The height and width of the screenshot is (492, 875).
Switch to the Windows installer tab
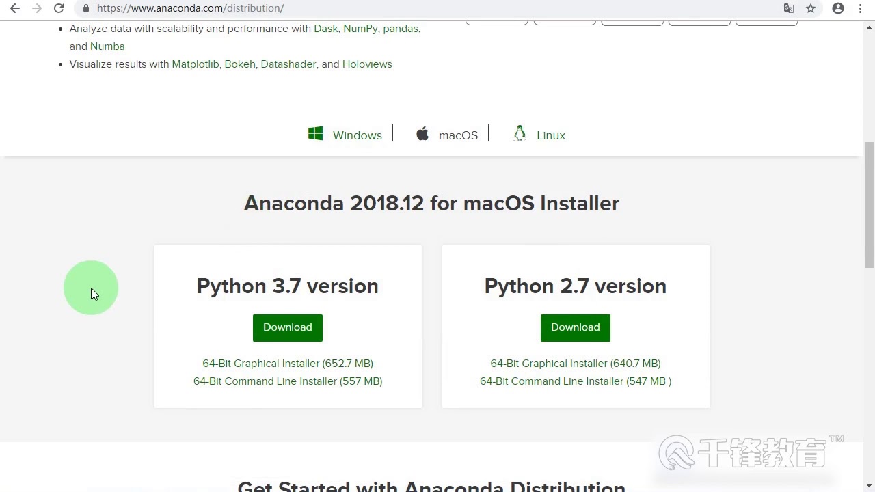click(x=357, y=135)
